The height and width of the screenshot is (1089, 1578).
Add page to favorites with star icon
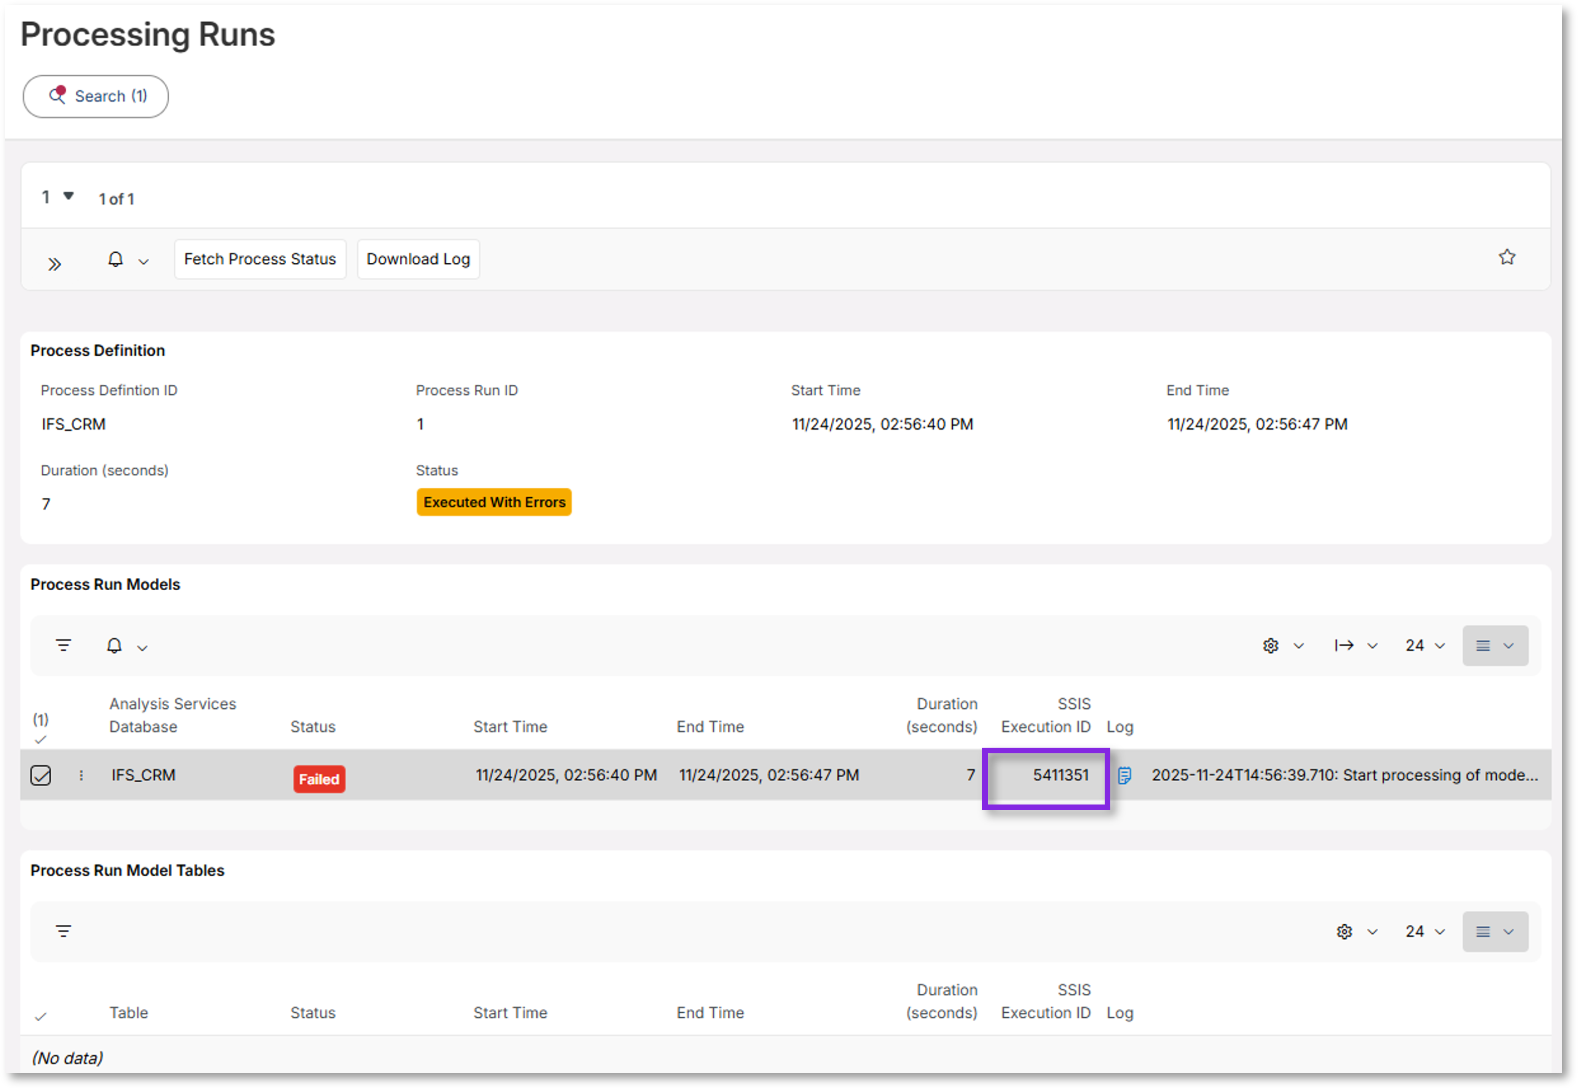[x=1506, y=257]
